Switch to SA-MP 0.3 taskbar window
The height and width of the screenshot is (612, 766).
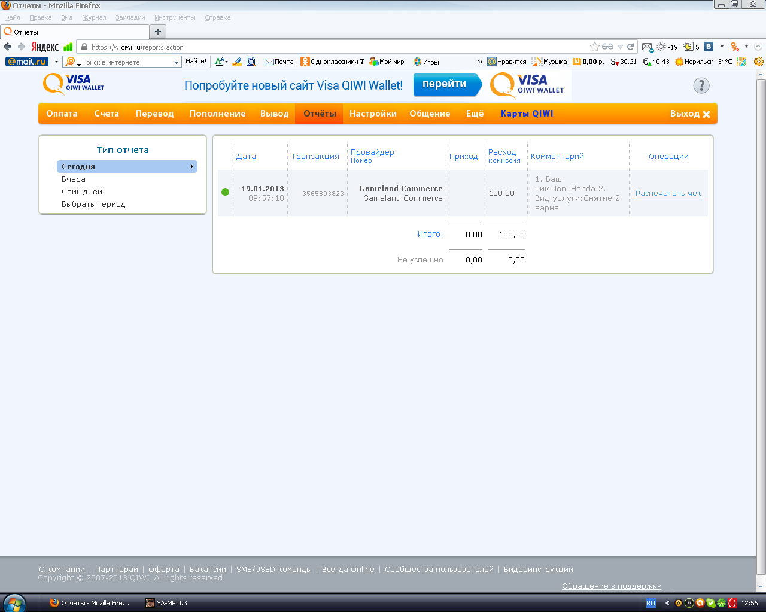pyautogui.click(x=167, y=603)
